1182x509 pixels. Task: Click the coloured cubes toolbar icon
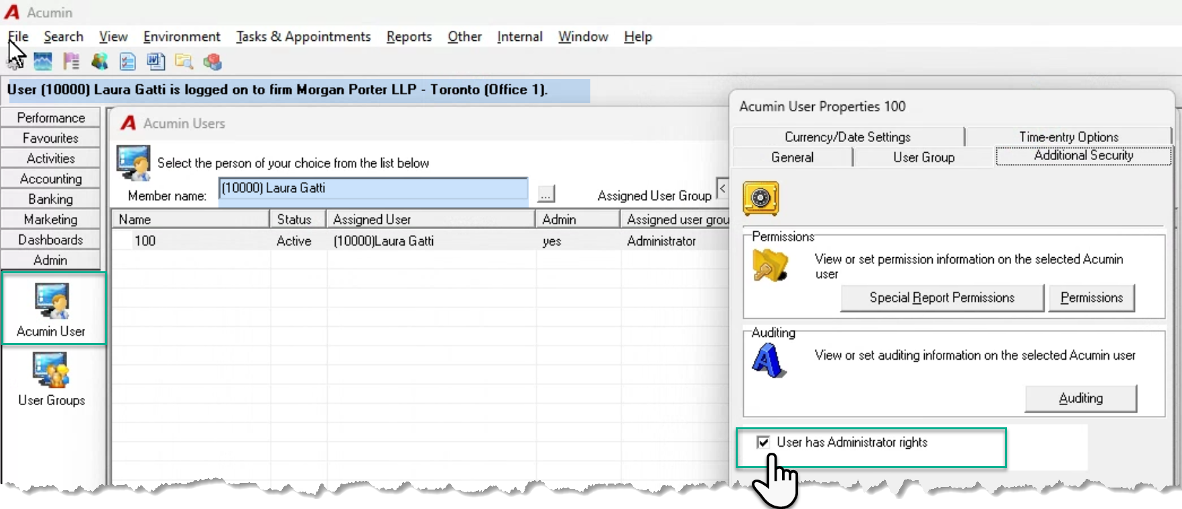point(212,62)
